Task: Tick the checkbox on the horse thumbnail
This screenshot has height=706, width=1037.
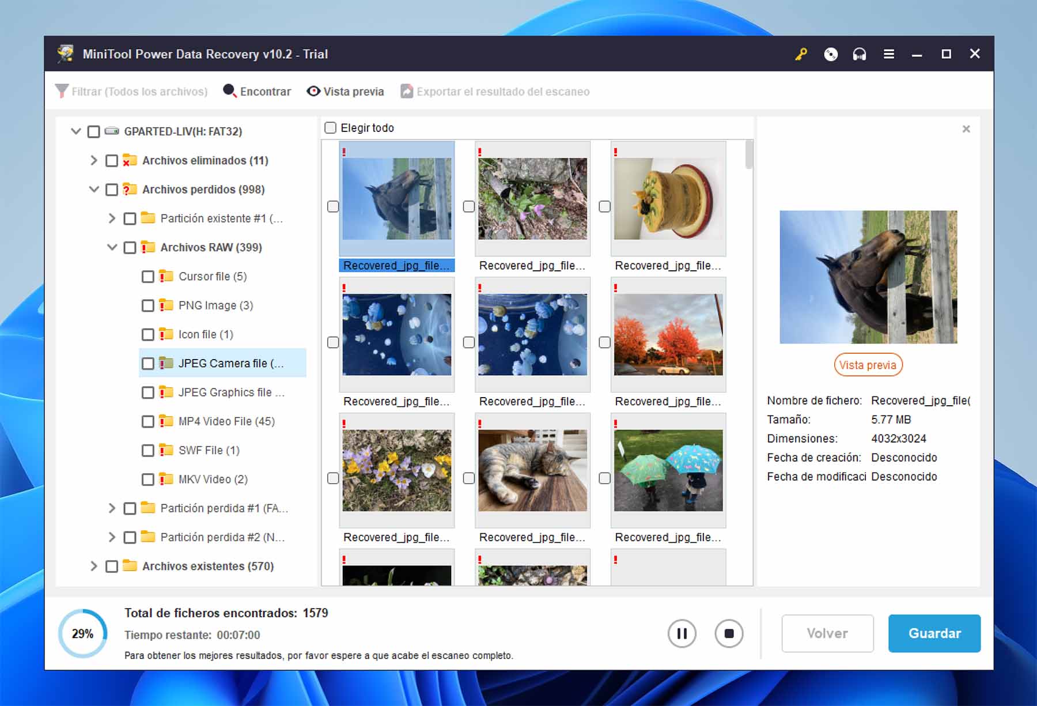Action: click(332, 206)
